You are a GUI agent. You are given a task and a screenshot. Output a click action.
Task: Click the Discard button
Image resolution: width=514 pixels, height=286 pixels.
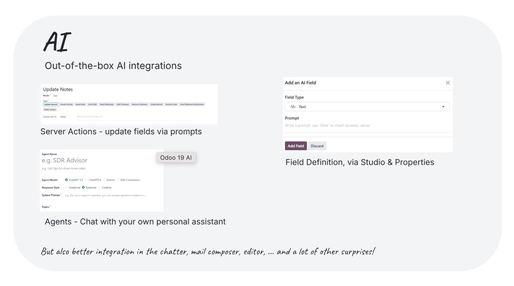[x=317, y=146]
